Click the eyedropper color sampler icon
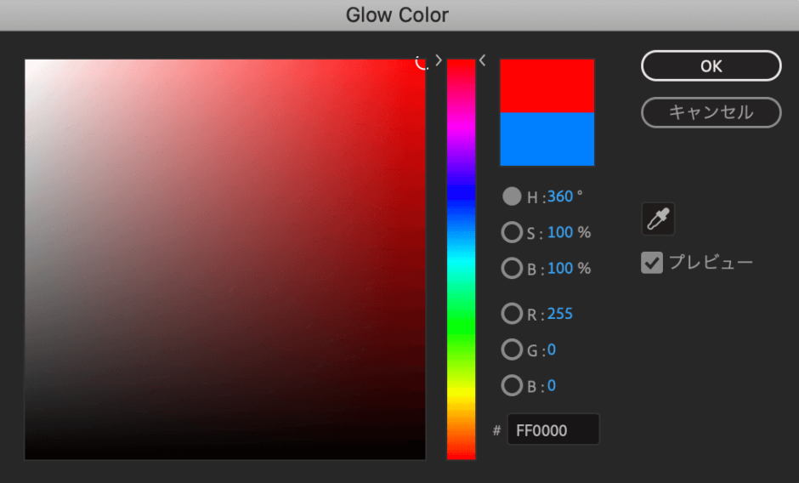 pyautogui.click(x=658, y=219)
